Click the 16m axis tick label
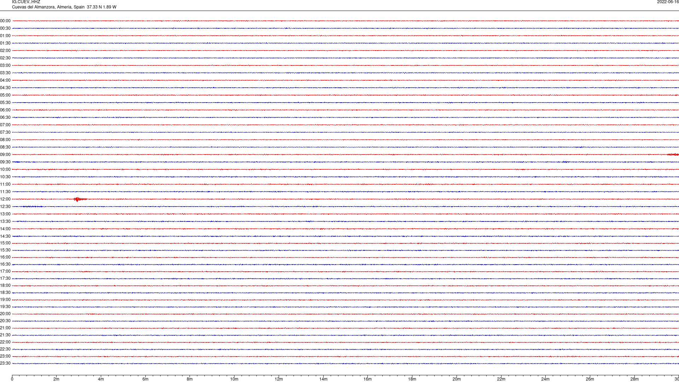 pos(367,379)
